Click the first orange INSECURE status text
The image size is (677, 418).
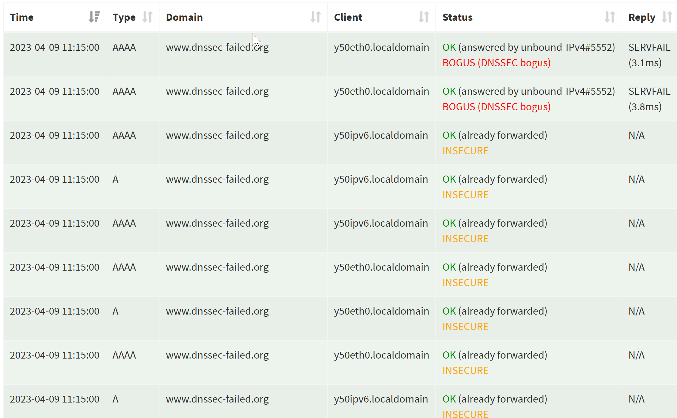point(465,151)
